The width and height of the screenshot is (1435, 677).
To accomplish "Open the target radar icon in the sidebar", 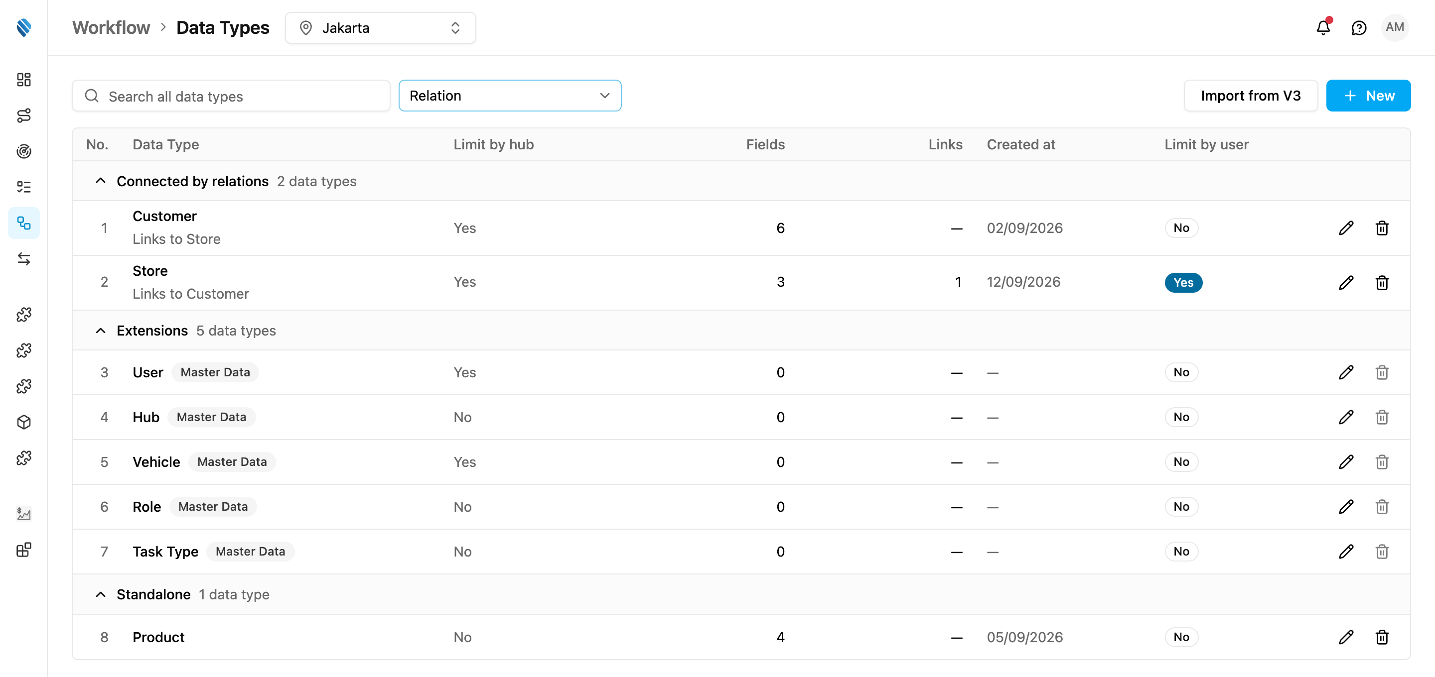I will (23, 151).
